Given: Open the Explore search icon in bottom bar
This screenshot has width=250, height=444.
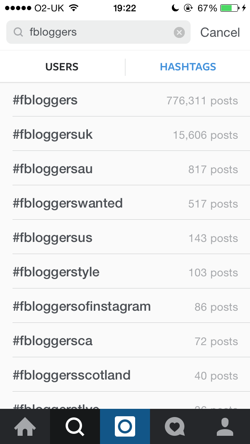Looking at the screenshot, I should 75,426.
